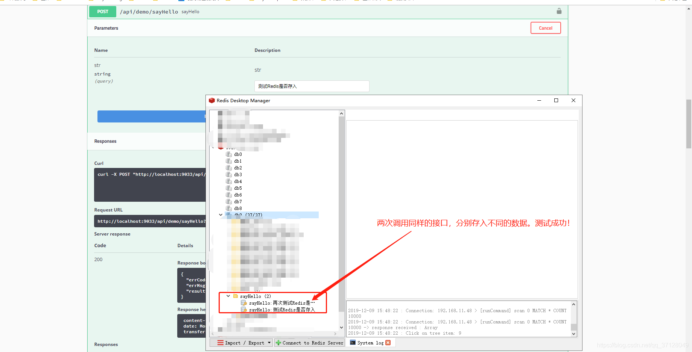The width and height of the screenshot is (692, 352).
Task: Open db3 database icon in Redis tree
Action: tap(228, 175)
